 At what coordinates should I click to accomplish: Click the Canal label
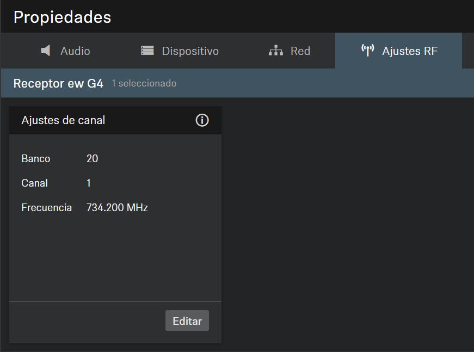[x=35, y=183]
